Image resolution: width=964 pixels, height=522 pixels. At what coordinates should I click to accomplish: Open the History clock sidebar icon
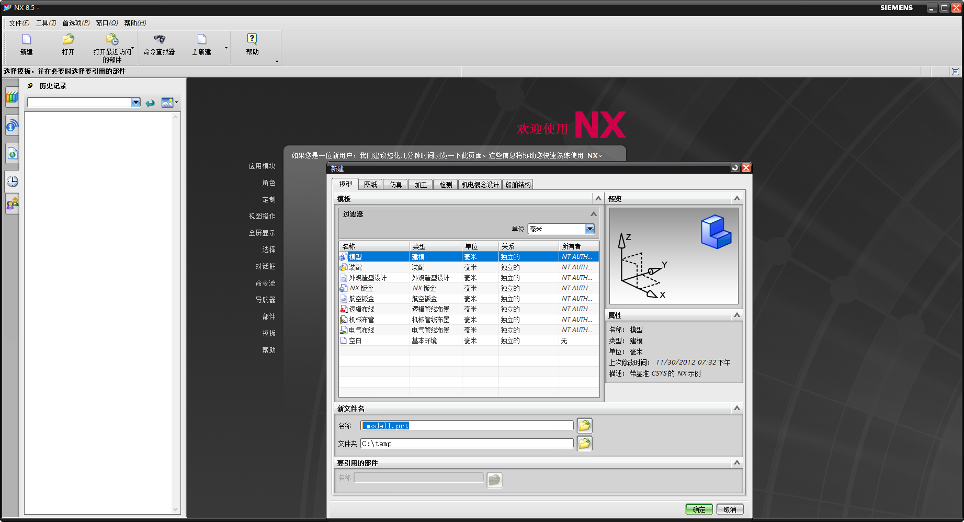coord(12,181)
